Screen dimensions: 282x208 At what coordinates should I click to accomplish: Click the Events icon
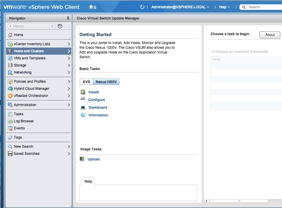(x=10, y=128)
